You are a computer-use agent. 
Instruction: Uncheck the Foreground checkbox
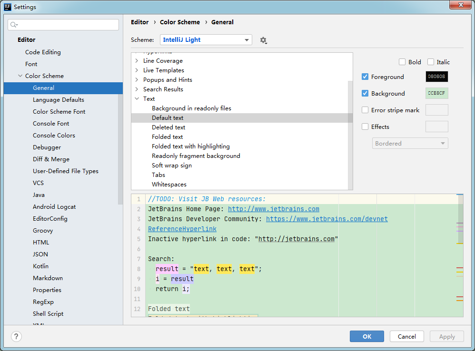point(365,77)
